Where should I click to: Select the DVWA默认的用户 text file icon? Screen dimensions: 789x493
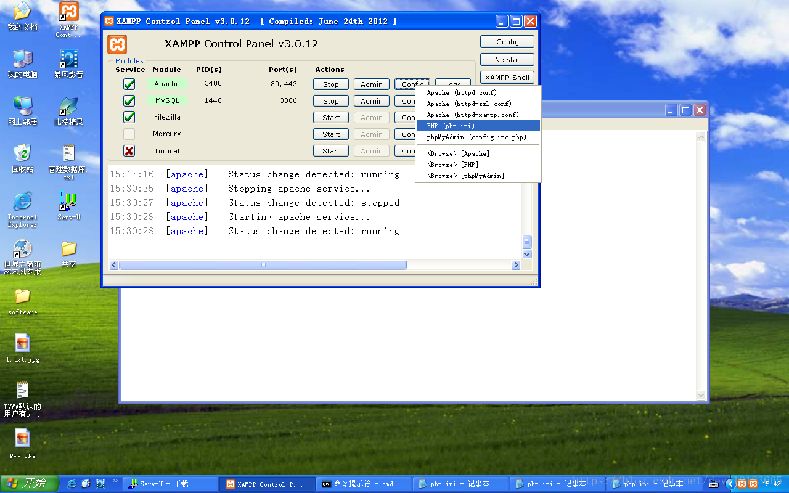point(22,399)
